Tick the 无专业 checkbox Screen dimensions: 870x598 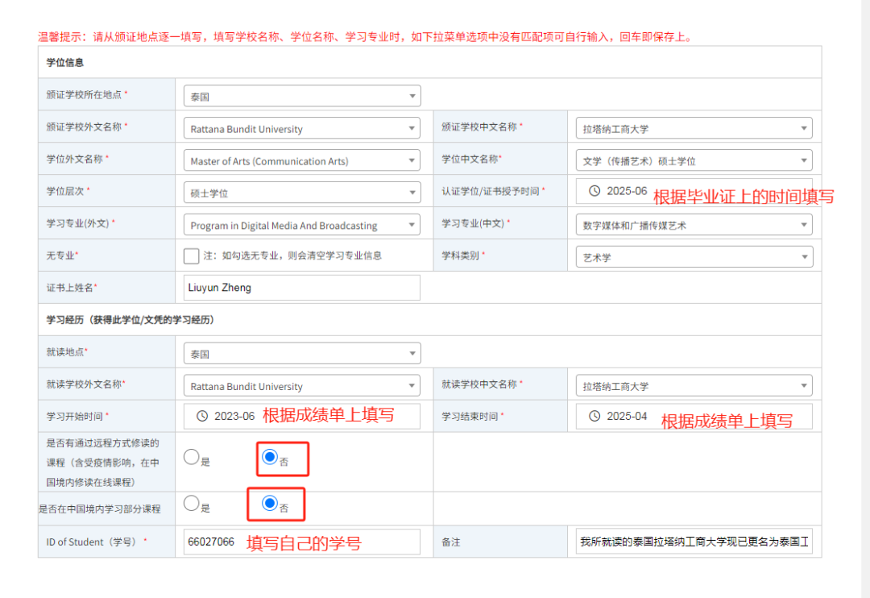pyautogui.click(x=191, y=256)
